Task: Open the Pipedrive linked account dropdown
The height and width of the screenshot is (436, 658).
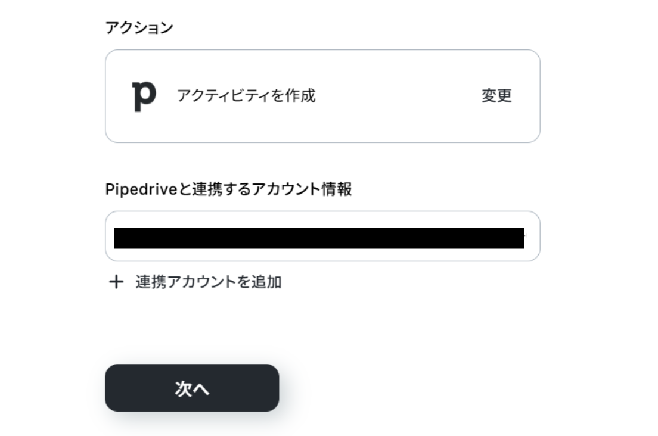Action: pos(322,236)
